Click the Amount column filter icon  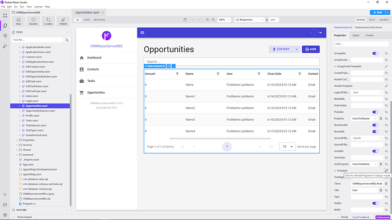[x=177, y=74]
